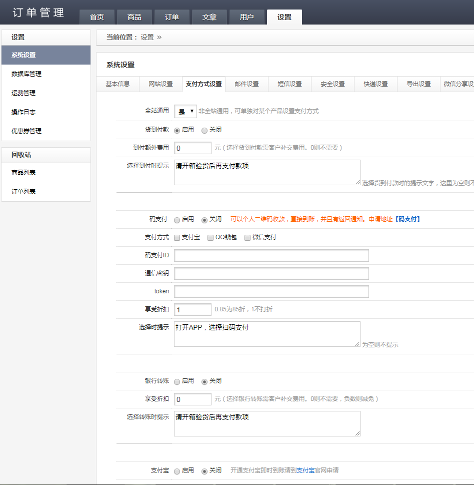The image size is (474, 485).
Task: Open the 快递设置 tab
Action: pos(375,84)
